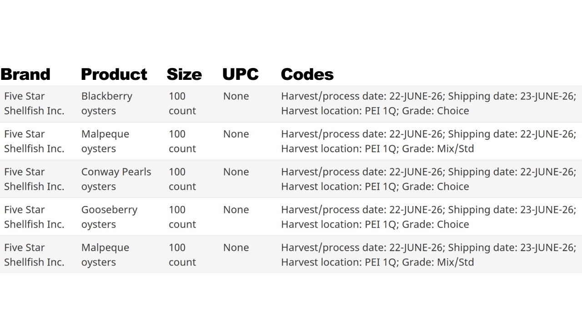This screenshot has height=329, width=582.
Task: Select the Gooseberry oysters product cell
Action: tap(109, 217)
